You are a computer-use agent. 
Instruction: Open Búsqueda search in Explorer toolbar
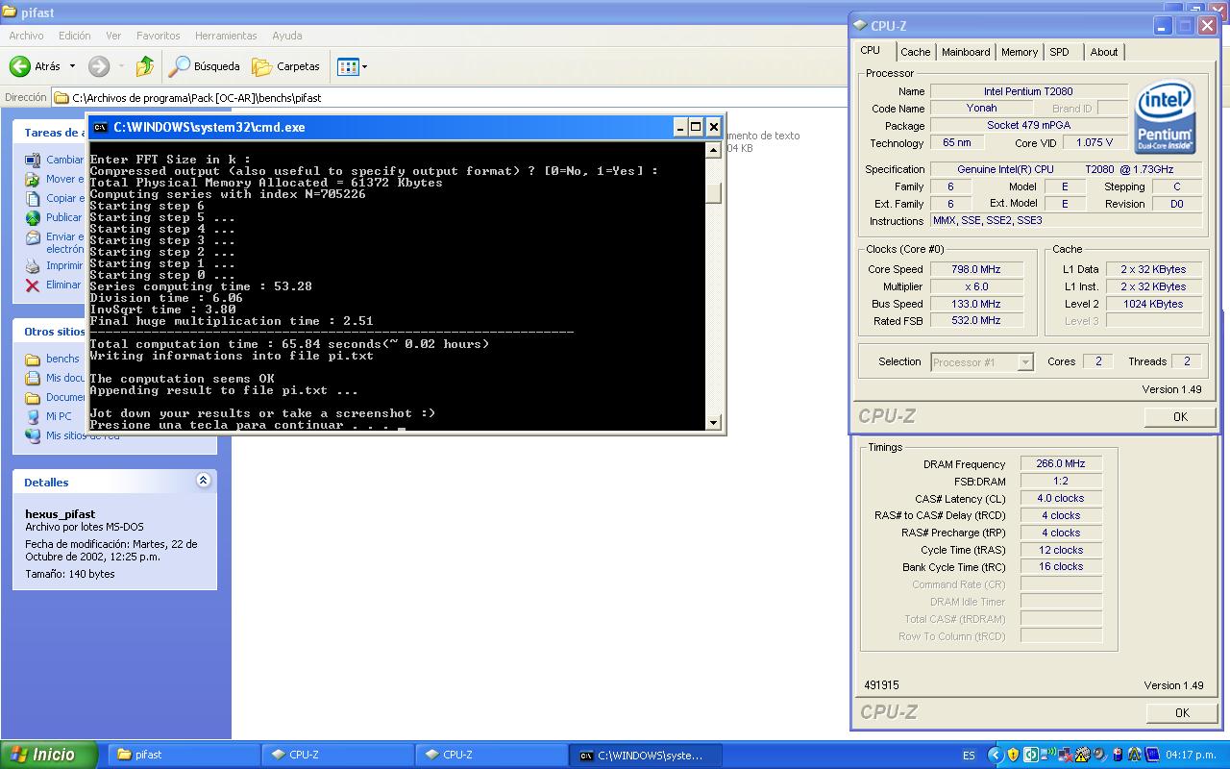pyautogui.click(x=205, y=66)
